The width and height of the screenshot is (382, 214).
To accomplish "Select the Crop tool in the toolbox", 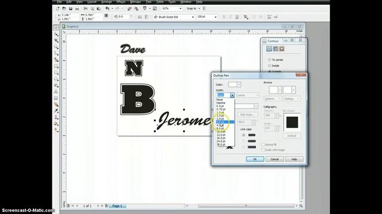I will pos(56,40).
